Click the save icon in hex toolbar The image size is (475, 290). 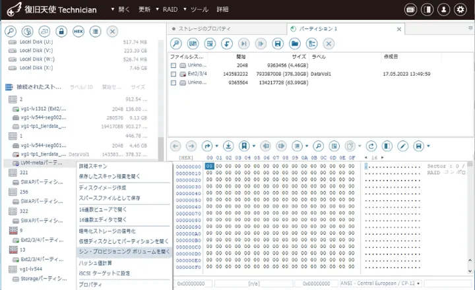[x=419, y=146]
